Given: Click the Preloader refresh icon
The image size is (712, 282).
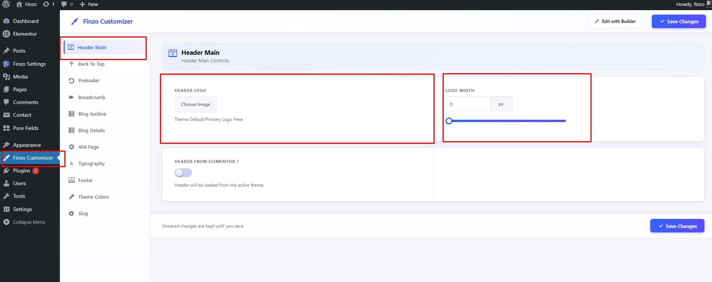Looking at the screenshot, I should tap(71, 80).
